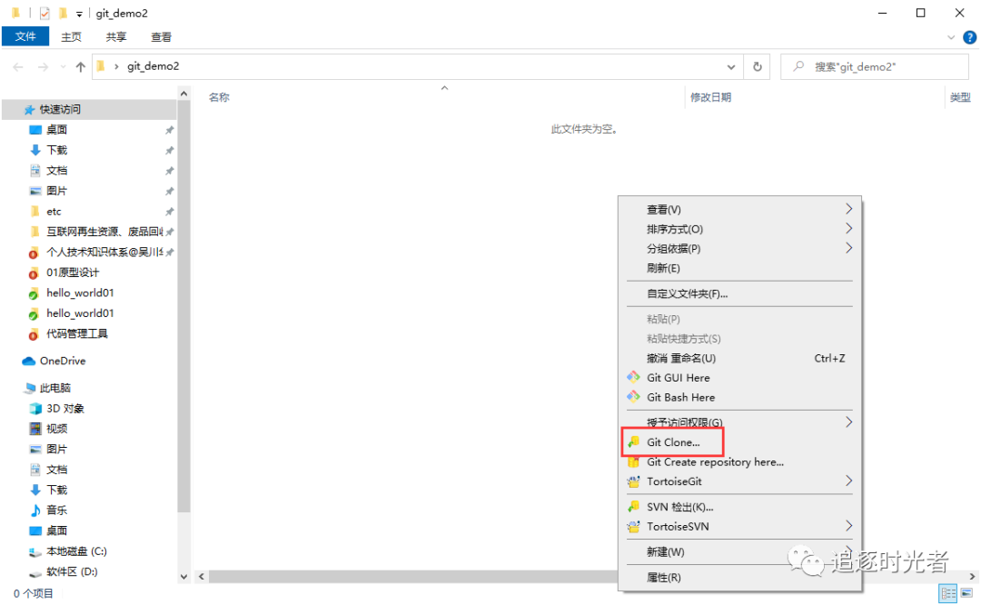Open the quick access toolbar dropdown
Screen dimensions: 981x605
point(79,13)
